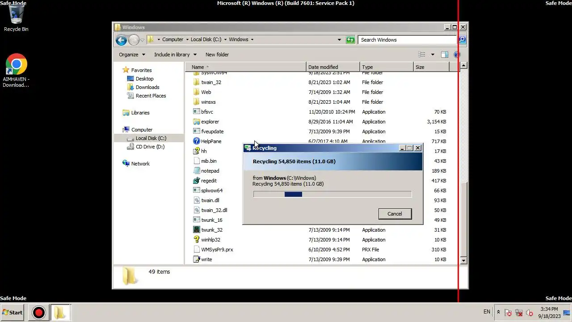Viewport: 572px width, 322px height.
Task: Open the Organize dropdown menu
Action: (132, 55)
